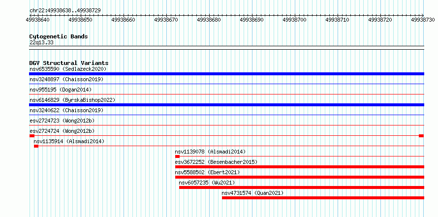The image size is (438, 217).
Task: Click the Cytogenetic Bands track title
Action: pyautogui.click(x=59, y=36)
